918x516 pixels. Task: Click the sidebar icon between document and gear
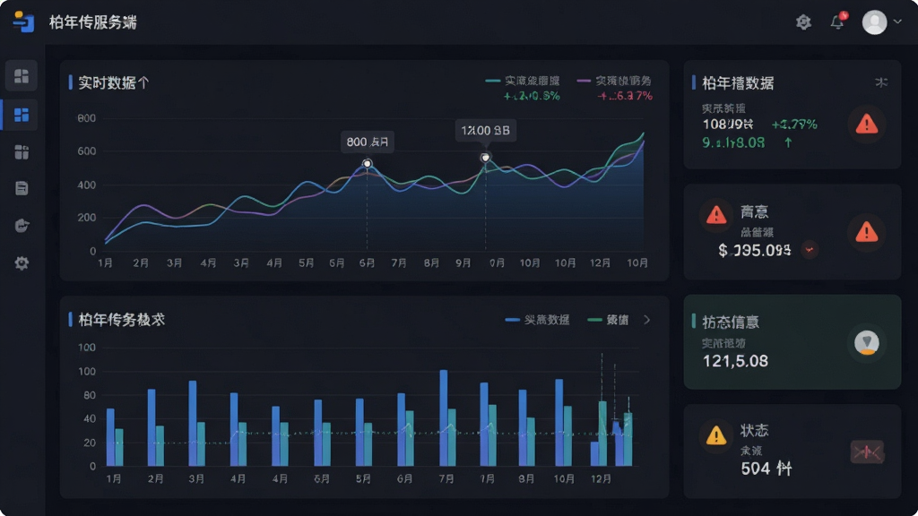(x=22, y=226)
